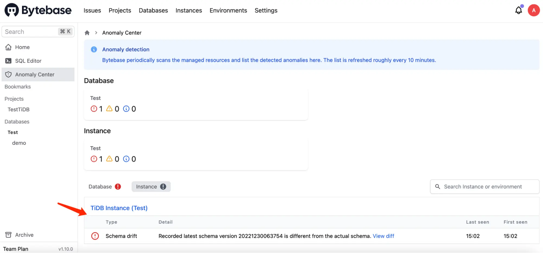Go to Databases in top navigation
Viewport: 543px width, 253px height.
tap(153, 11)
